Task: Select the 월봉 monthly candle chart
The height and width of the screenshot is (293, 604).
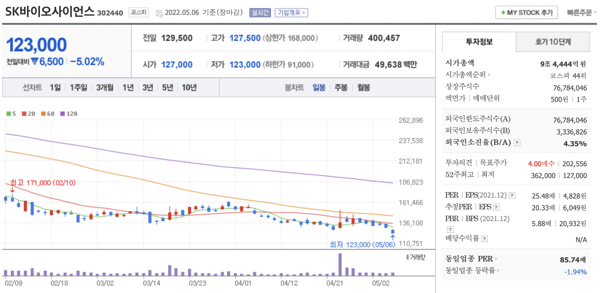Action: tap(364, 88)
